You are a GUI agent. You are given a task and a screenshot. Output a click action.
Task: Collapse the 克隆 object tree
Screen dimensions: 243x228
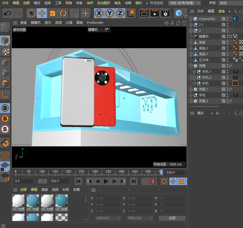click(191, 66)
